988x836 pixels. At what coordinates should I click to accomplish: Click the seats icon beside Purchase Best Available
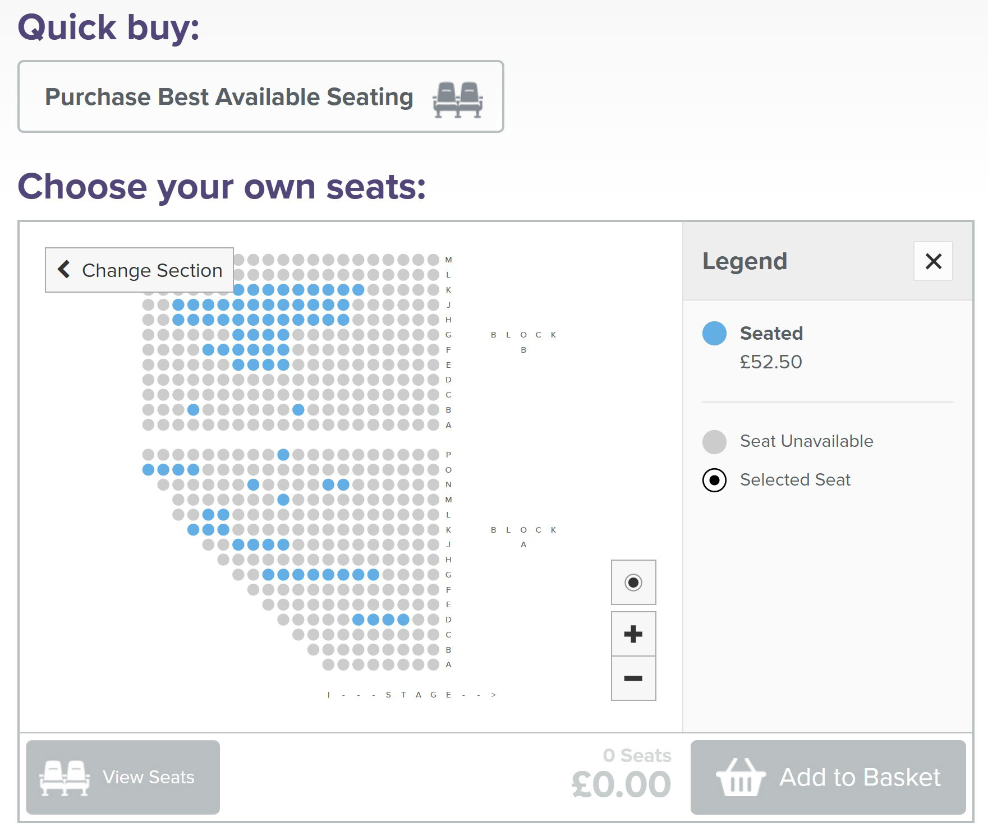tap(458, 99)
